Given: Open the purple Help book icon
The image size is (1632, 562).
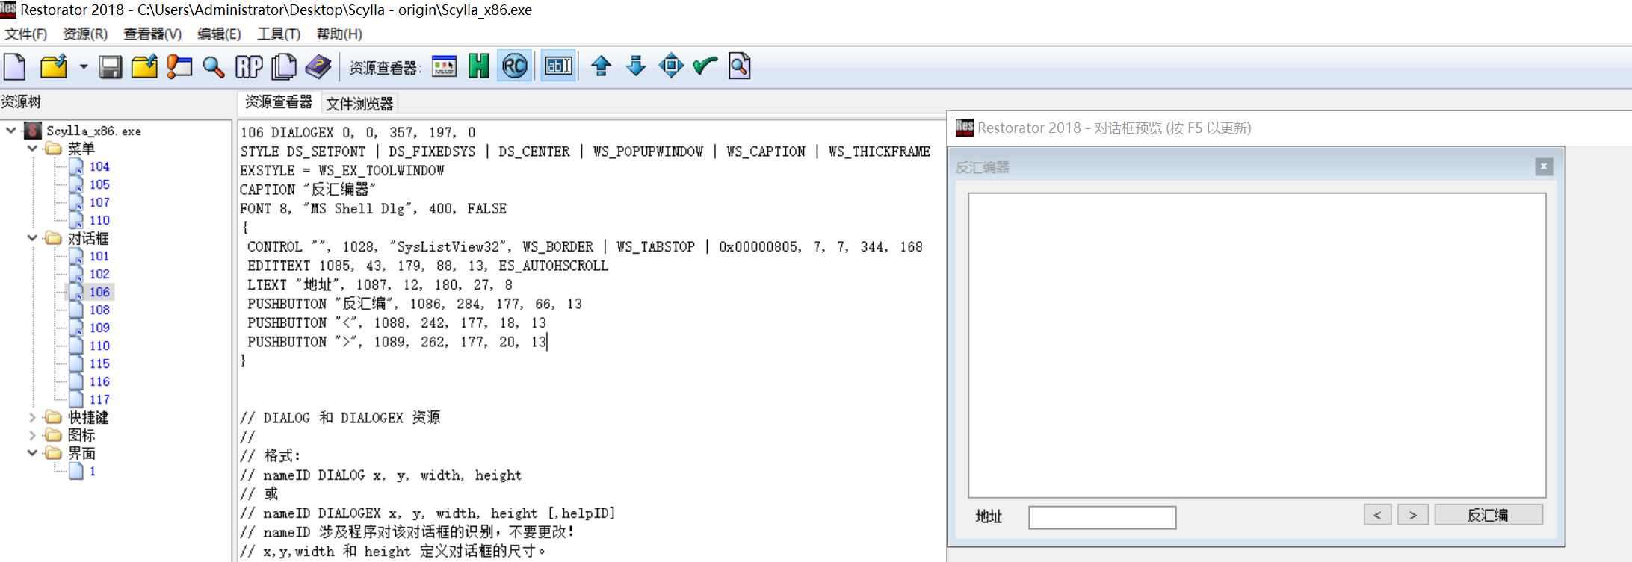Looking at the screenshot, I should tap(318, 67).
